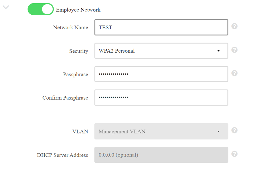Click the WPA2 Personal selection
The width and height of the screenshot is (257, 169).
click(117, 51)
